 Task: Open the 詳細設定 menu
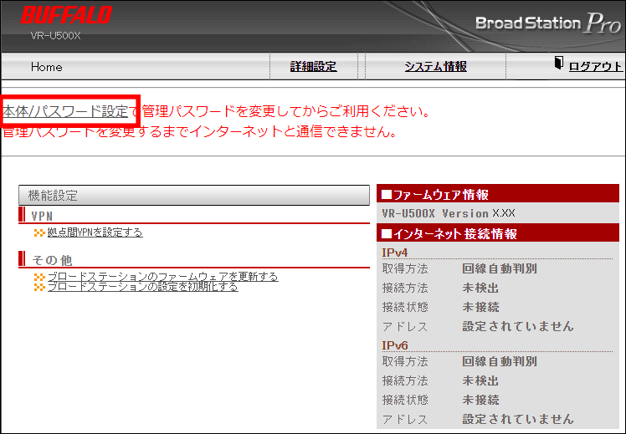click(313, 67)
